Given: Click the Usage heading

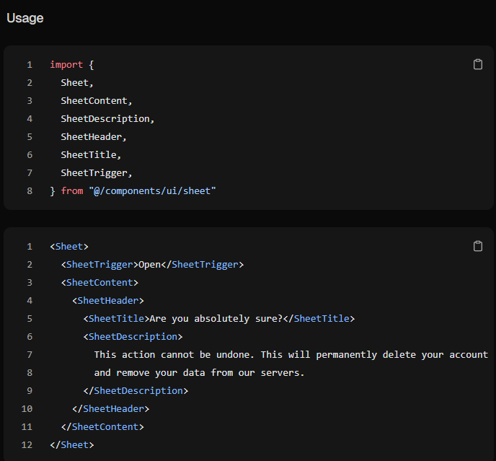Looking at the screenshot, I should pyautogui.click(x=25, y=18).
